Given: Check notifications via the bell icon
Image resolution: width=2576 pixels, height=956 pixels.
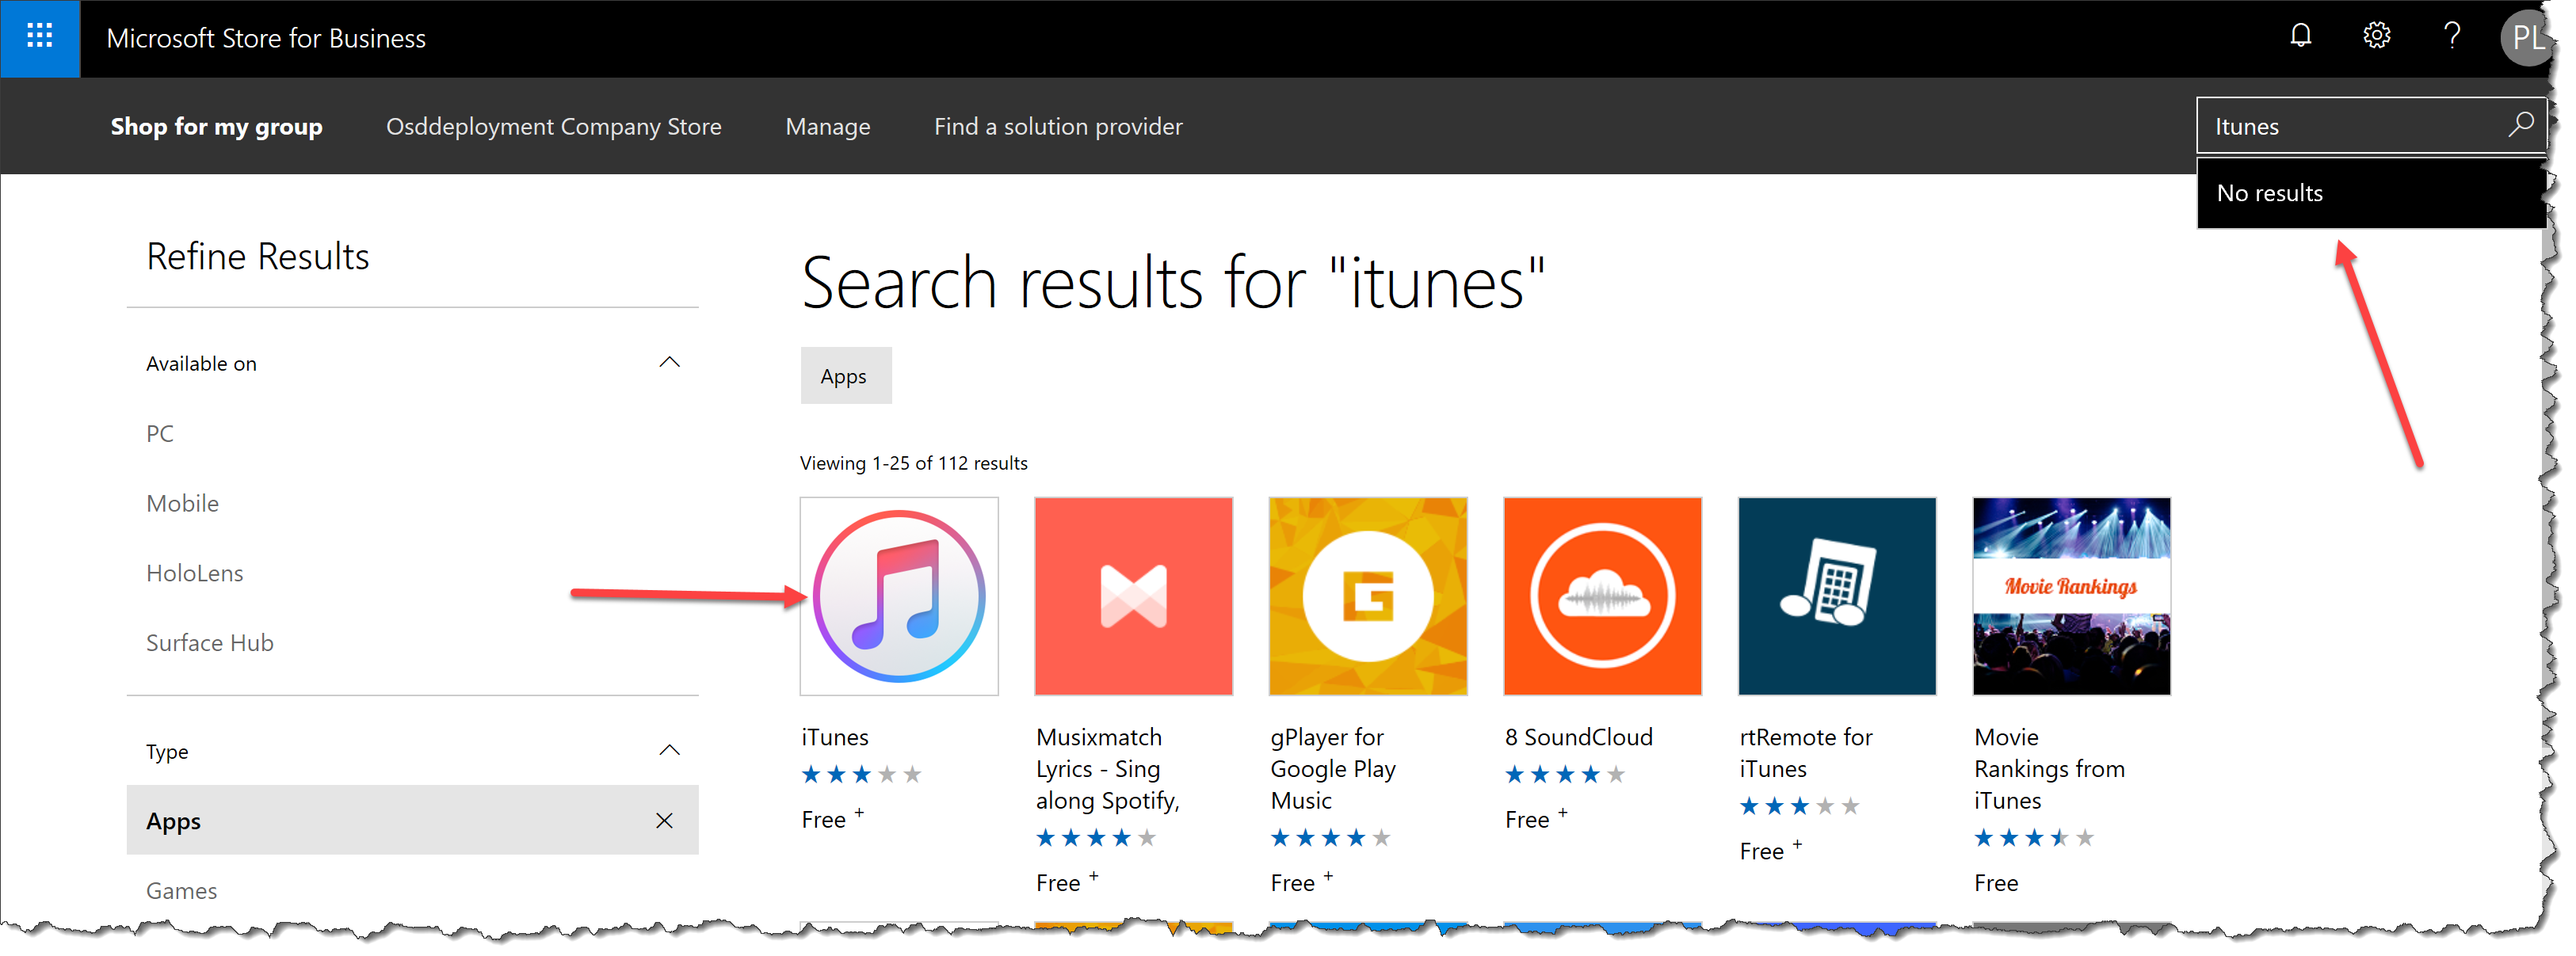Looking at the screenshot, I should pos(2301,35).
